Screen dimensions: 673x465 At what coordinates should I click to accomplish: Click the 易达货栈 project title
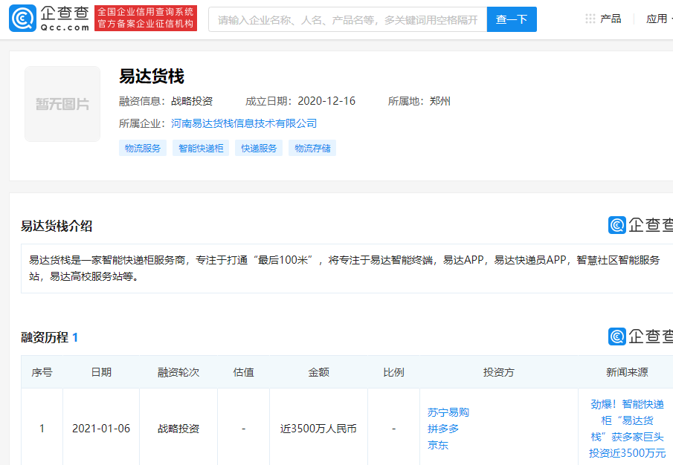click(x=152, y=77)
